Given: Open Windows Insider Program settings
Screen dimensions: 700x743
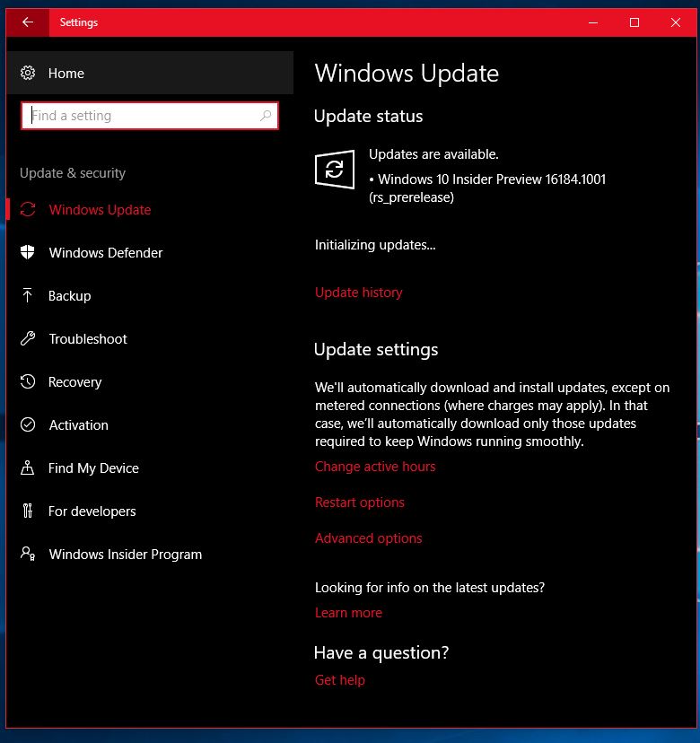Looking at the screenshot, I should pyautogui.click(x=150, y=555).
